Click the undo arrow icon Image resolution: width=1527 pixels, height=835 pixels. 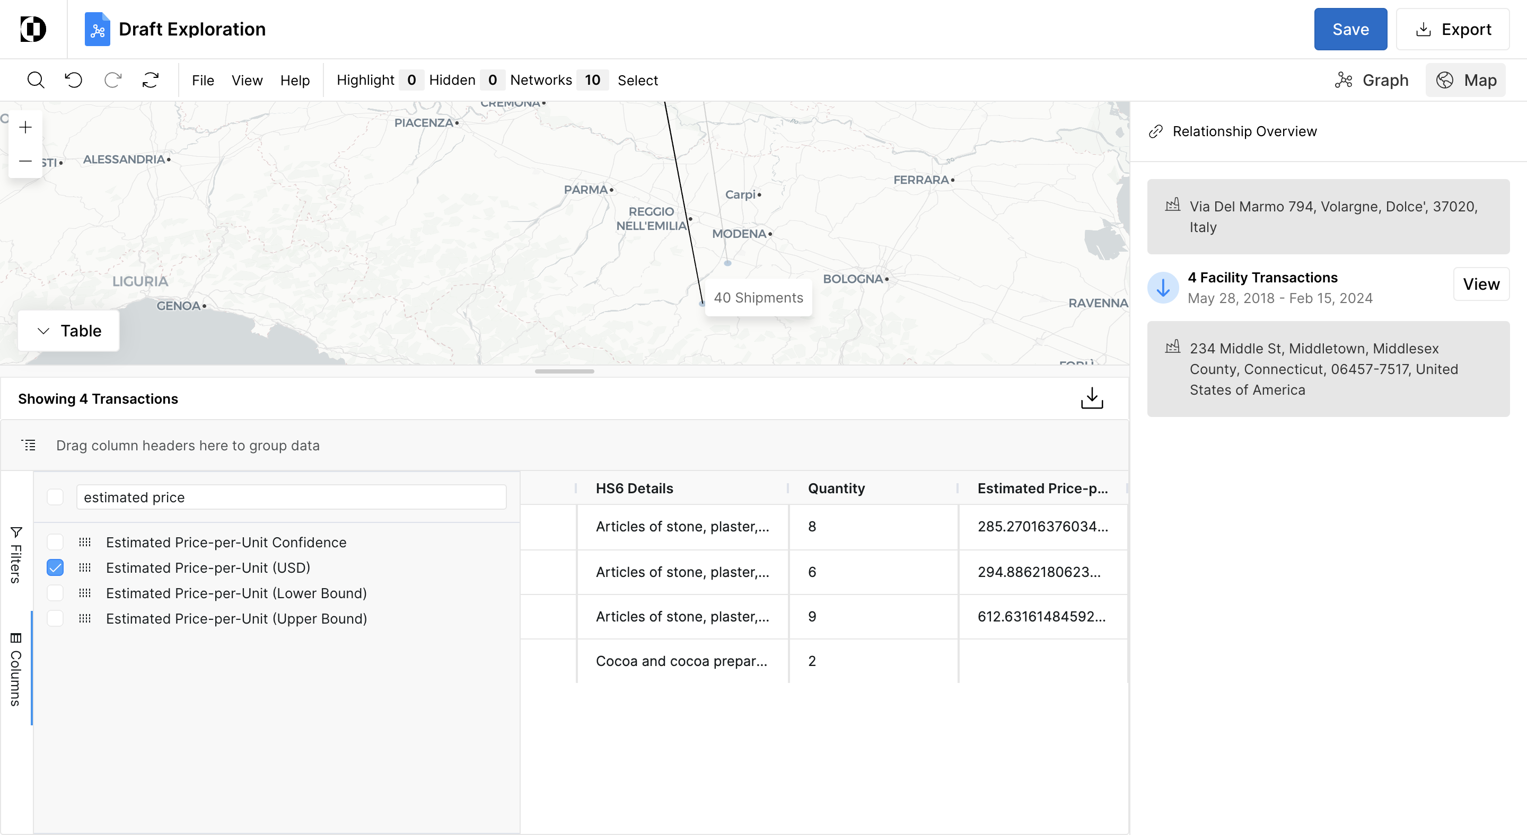74,80
